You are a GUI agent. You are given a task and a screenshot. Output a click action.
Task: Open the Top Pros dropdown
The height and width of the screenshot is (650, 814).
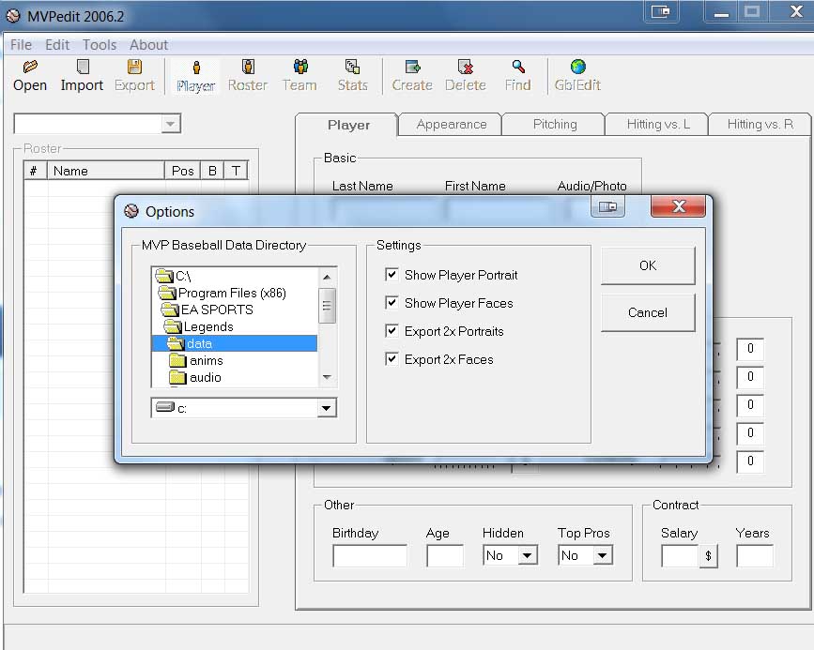602,555
